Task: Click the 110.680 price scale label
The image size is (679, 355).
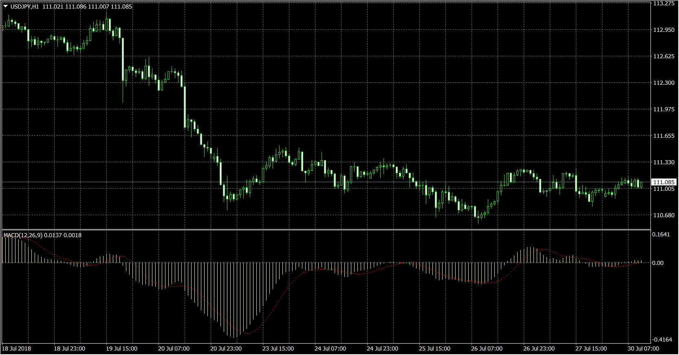Action: 664,215
